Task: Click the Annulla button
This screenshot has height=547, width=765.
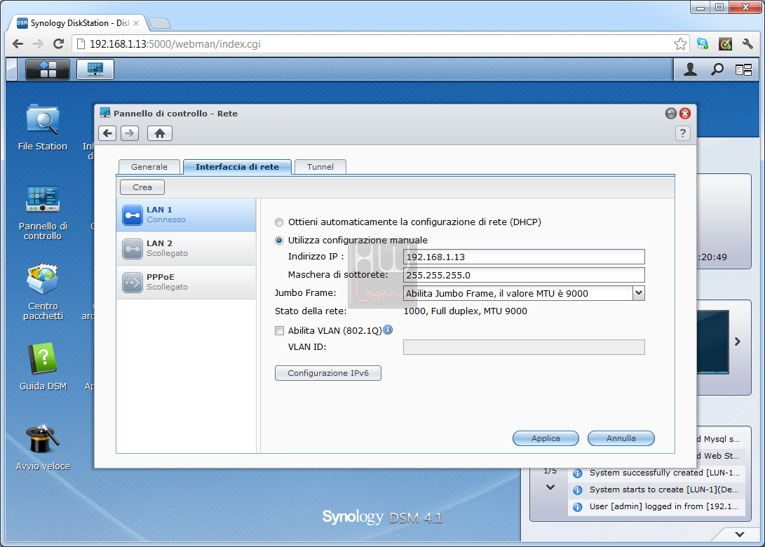Action: (621, 438)
